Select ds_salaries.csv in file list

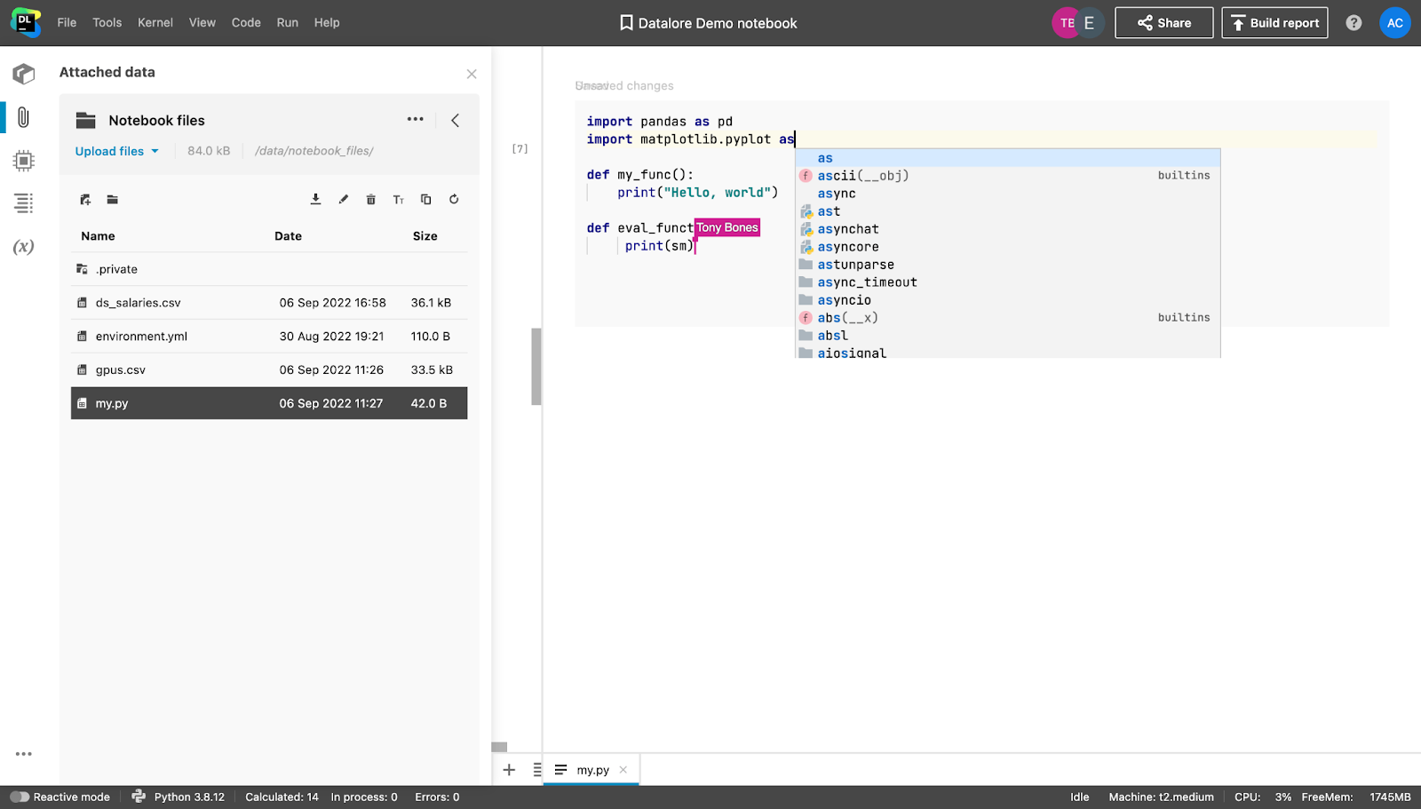pos(139,303)
